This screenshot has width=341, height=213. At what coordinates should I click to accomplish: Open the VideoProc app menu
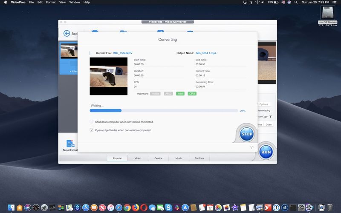(18, 2)
